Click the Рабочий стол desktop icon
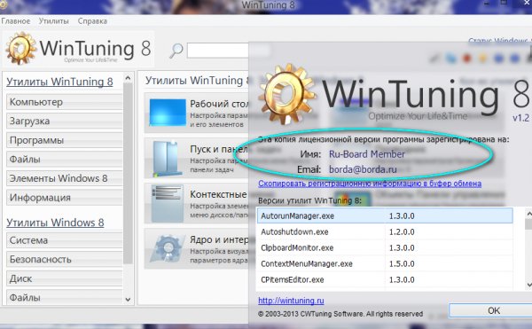Viewport: 532px width, 329px height. [x=168, y=113]
